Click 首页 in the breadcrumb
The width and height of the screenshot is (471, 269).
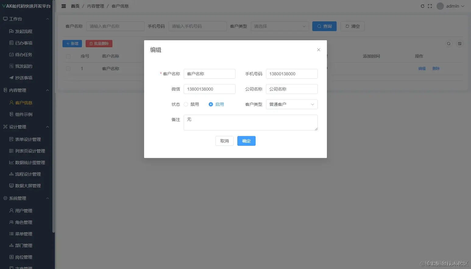pyautogui.click(x=75, y=6)
